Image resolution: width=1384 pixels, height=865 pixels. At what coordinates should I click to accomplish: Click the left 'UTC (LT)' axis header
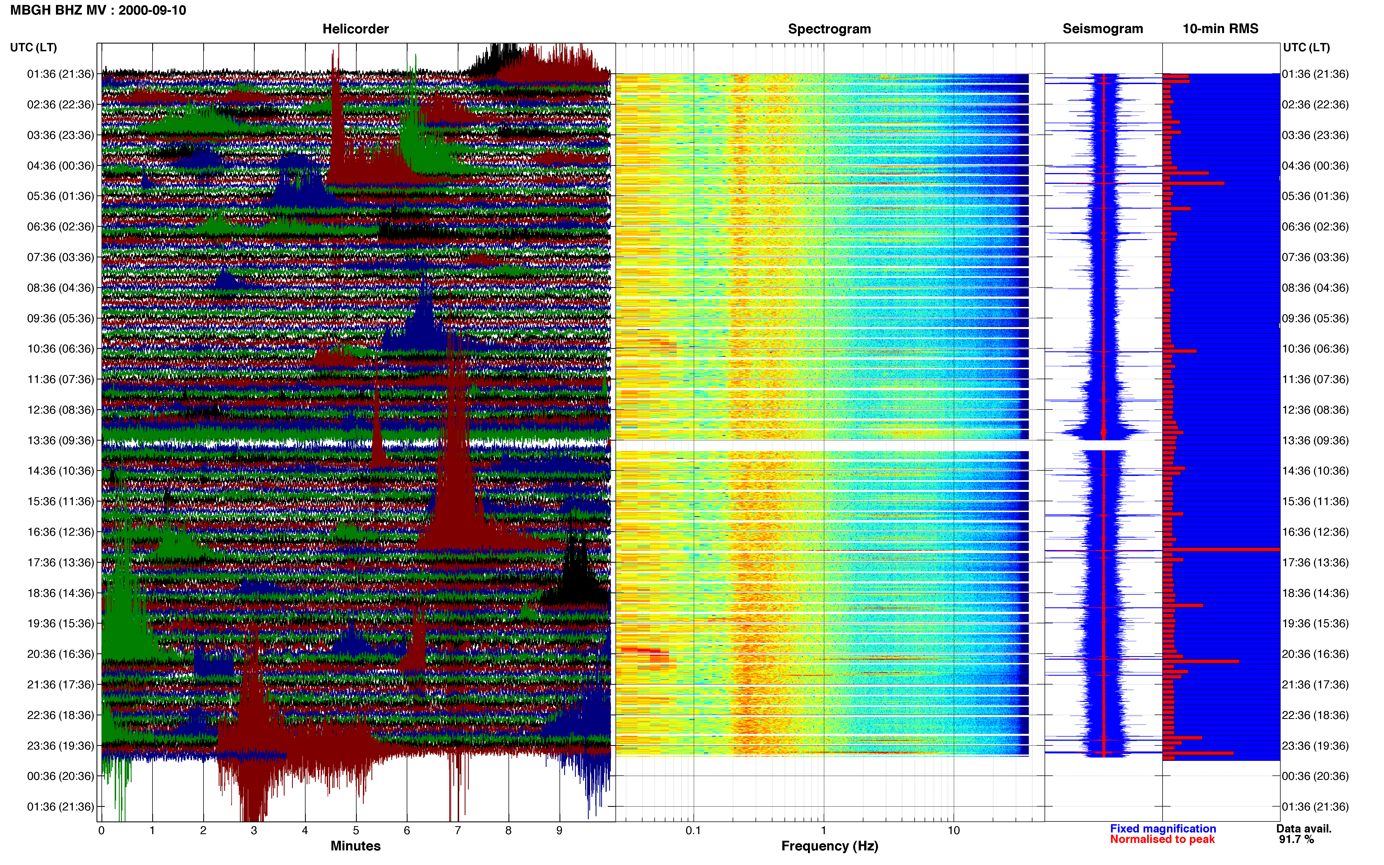33,47
